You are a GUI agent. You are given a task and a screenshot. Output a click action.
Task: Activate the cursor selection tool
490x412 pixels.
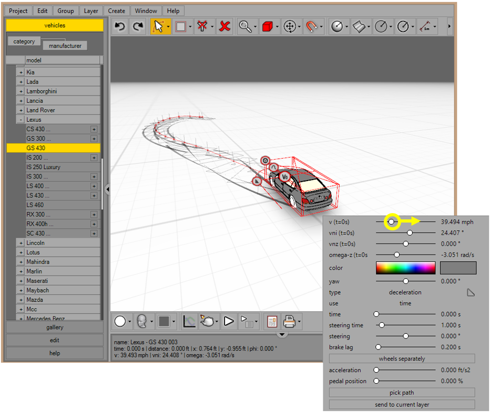click(x=158, y=27)
